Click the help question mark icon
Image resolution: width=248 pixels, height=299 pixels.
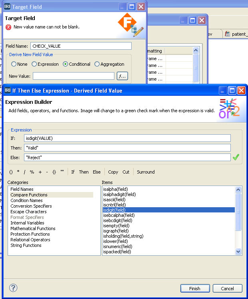(13, 288)
